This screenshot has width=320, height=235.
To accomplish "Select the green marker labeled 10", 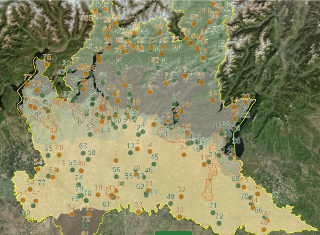I will coord(119,72).
